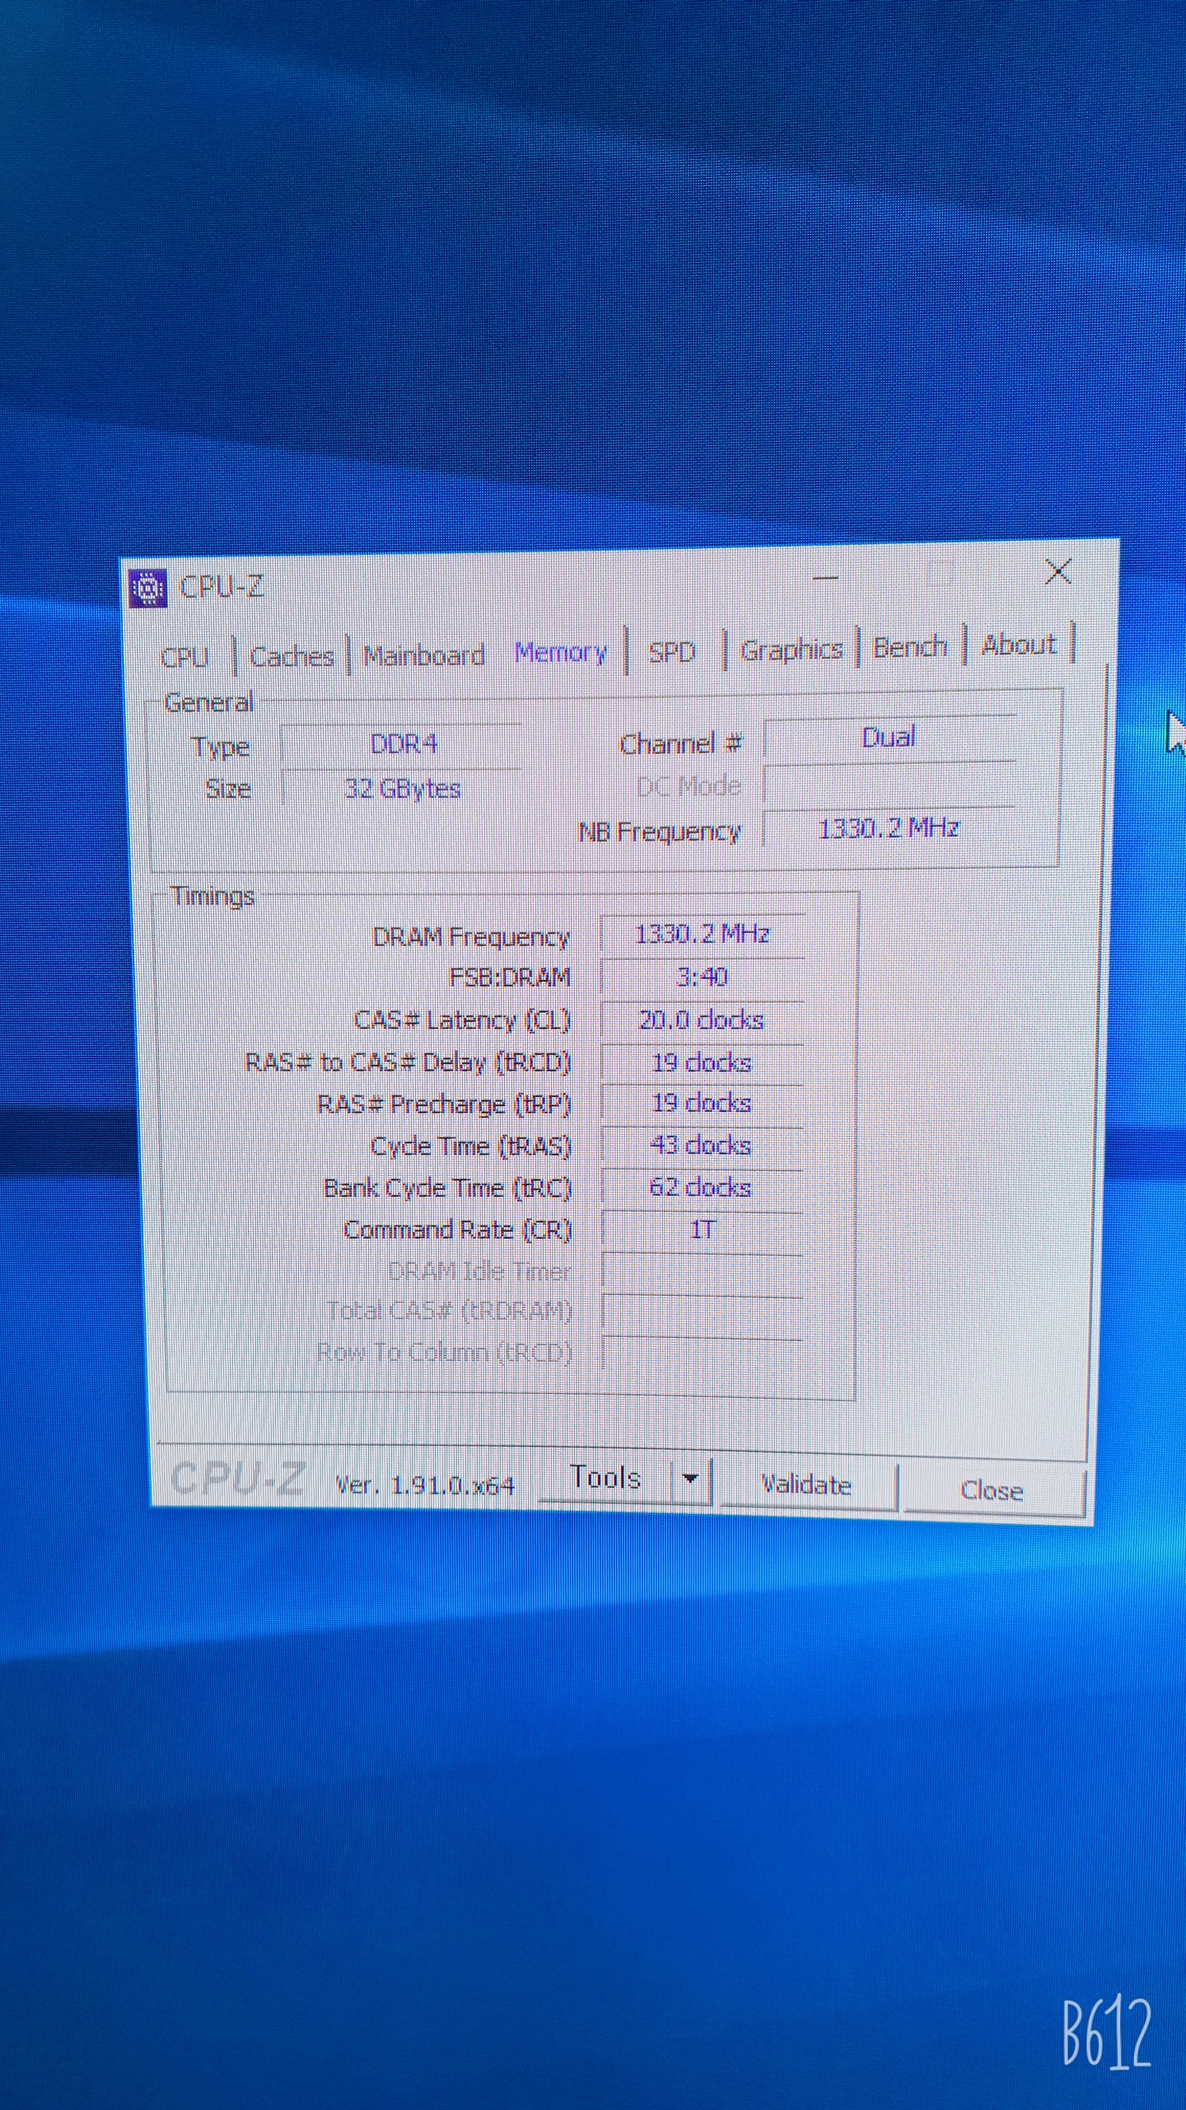Image resolution: width=1186 pixels, height=2110 pixels.
Task: Click the Bank Cycle Time (tRC) label
Action: coord(447,1189)
